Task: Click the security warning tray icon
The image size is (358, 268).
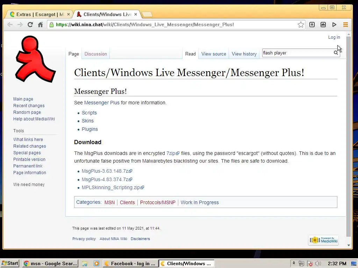Action: pos(310,264)
